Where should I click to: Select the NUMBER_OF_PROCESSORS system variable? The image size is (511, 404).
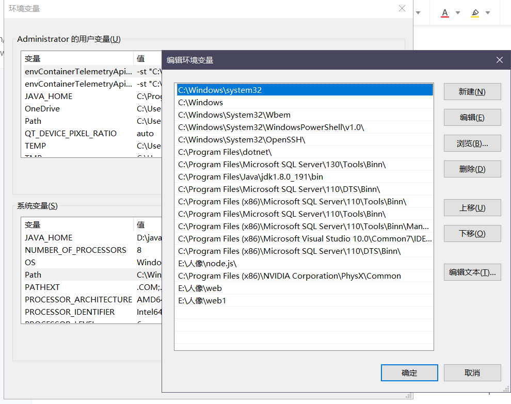tap(91, 250)
